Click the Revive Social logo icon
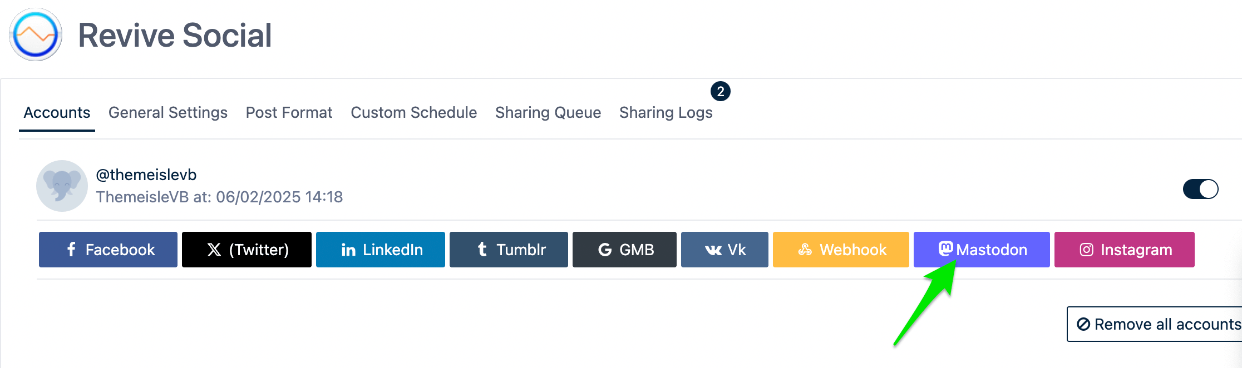1242x368 pixels. click(36, 34)
